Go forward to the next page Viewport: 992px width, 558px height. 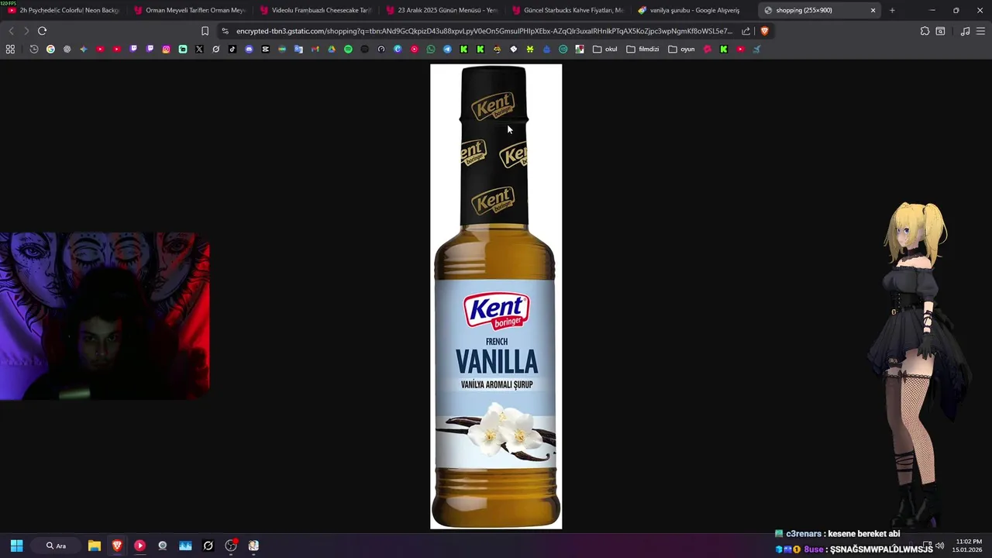point(26,31)
